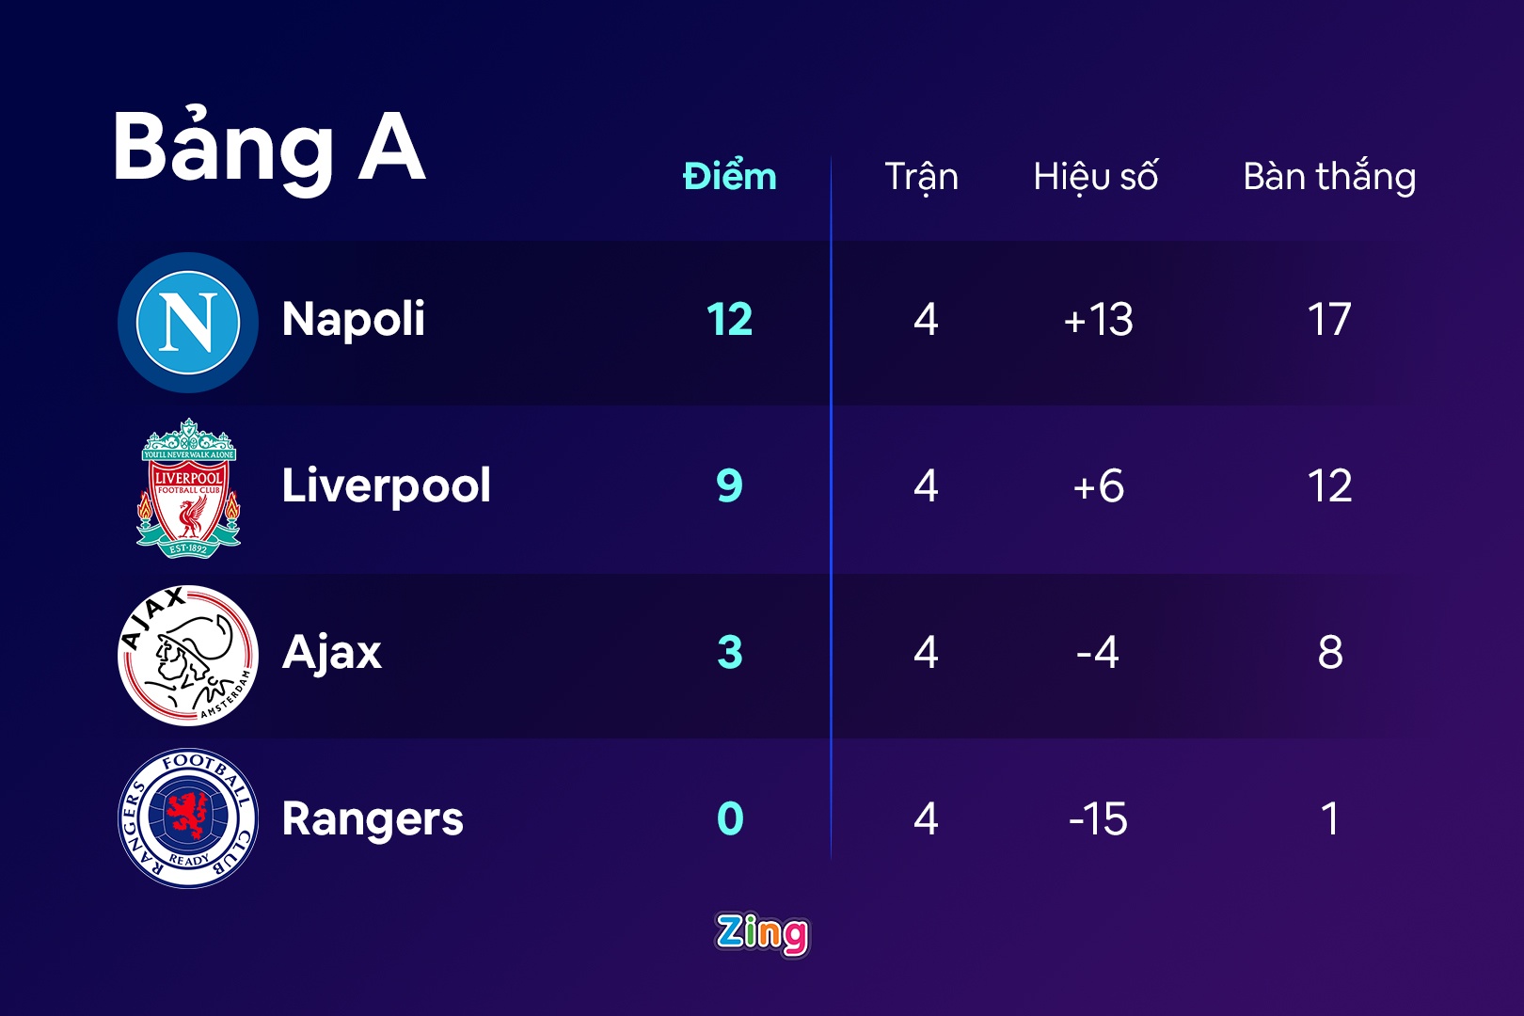Click the Zing logo watermark

pos(762,933)
